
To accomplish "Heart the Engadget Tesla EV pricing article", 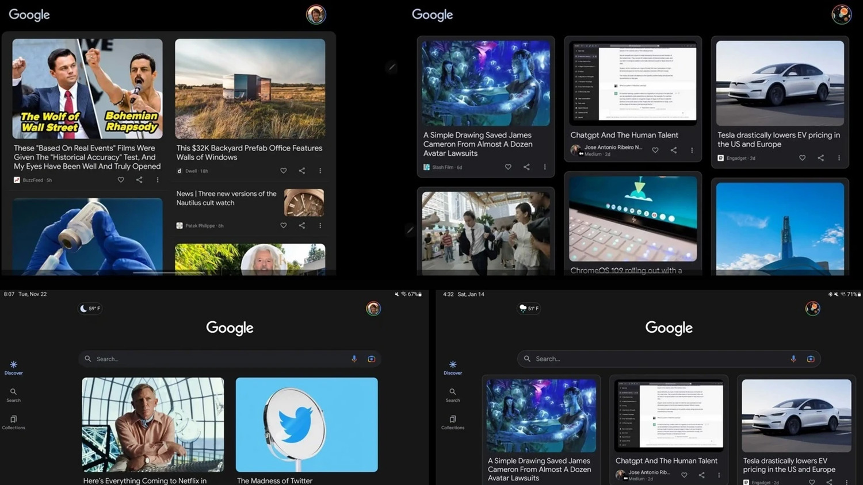I will click(802, 158).
